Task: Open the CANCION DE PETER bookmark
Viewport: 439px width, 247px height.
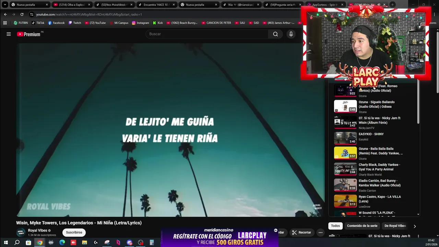Action: tap(216, 23)
